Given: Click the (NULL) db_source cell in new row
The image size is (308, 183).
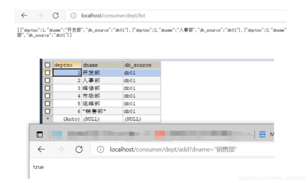Looking at the screenshot, I should [x=142, y=119].
